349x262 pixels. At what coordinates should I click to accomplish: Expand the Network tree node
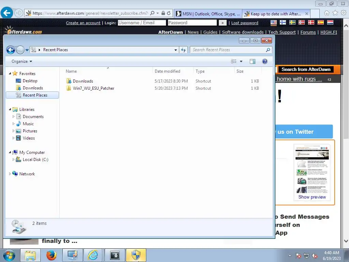point(10,174)
